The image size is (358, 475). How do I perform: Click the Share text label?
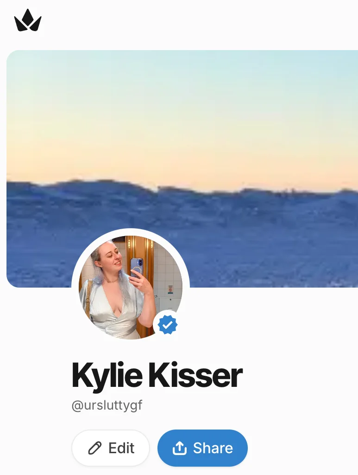point(213,448)
